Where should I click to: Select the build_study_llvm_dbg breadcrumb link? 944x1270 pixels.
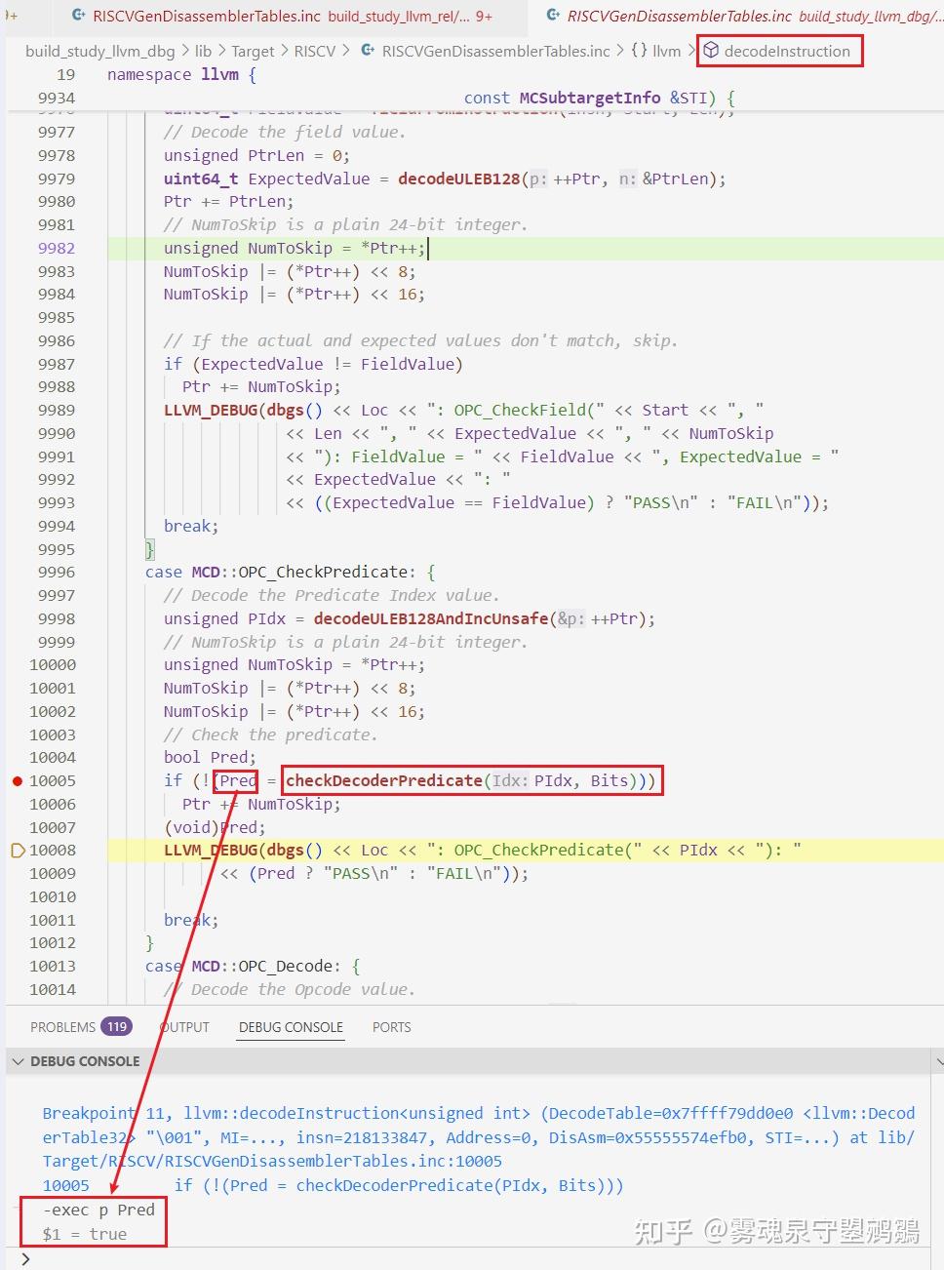(98, 51)
